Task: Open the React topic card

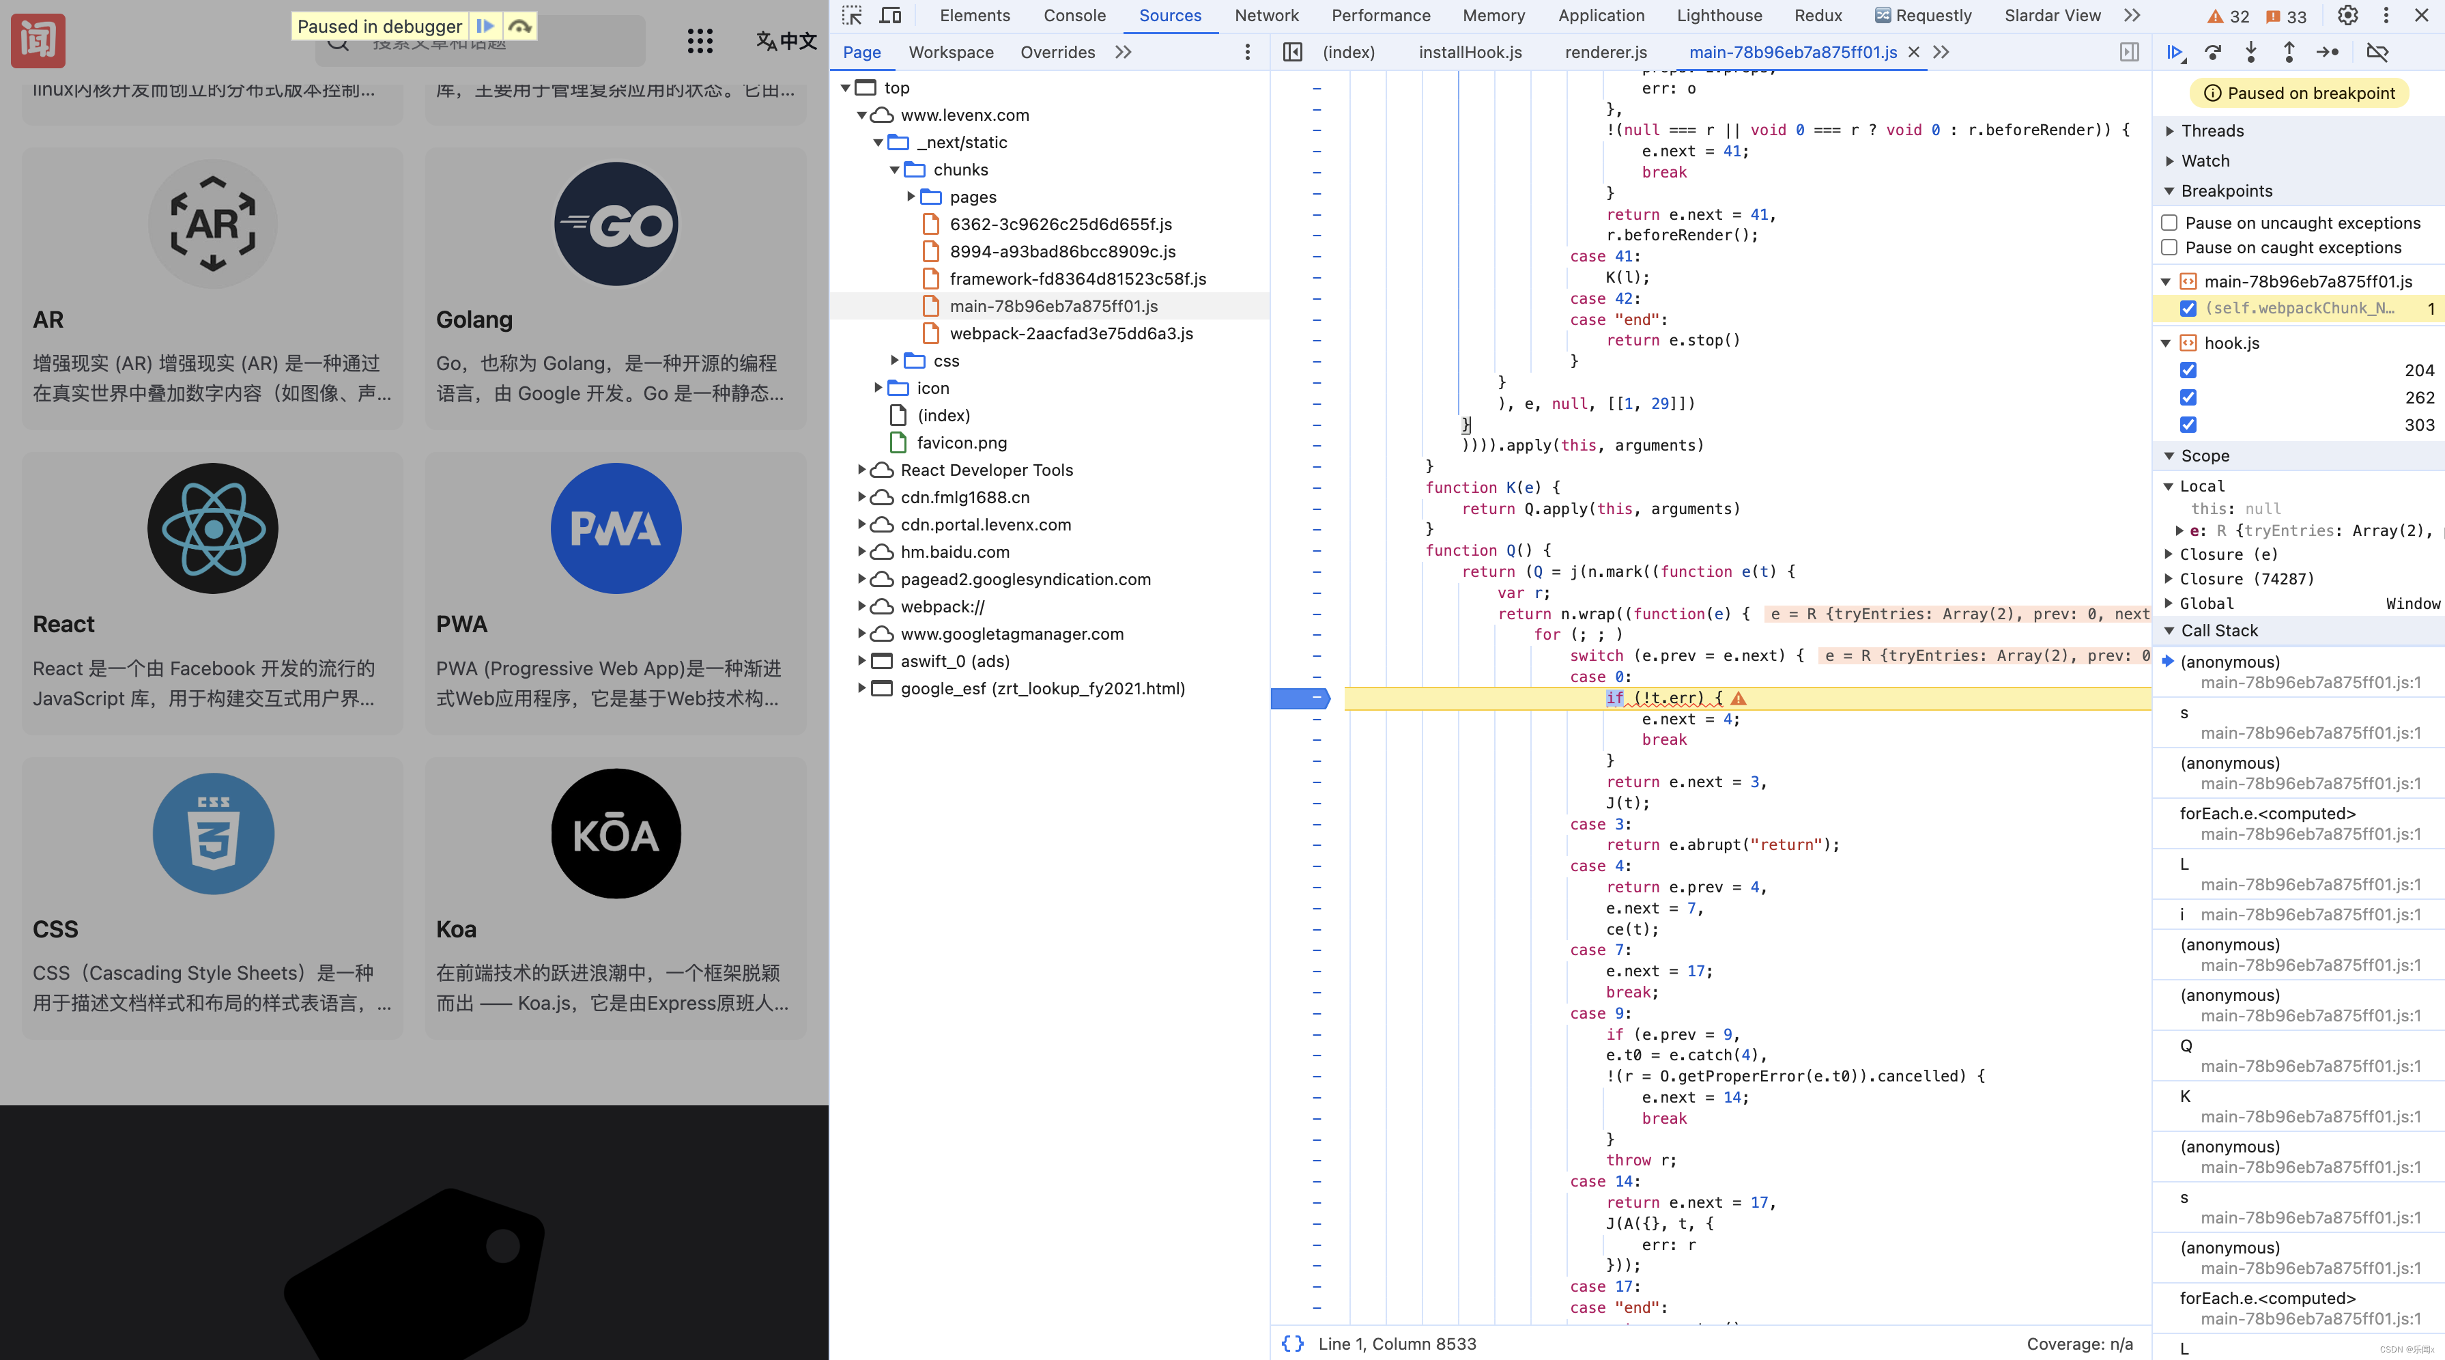Action: [212, 592]
